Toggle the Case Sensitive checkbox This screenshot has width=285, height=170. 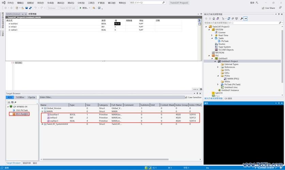point(186,98)
